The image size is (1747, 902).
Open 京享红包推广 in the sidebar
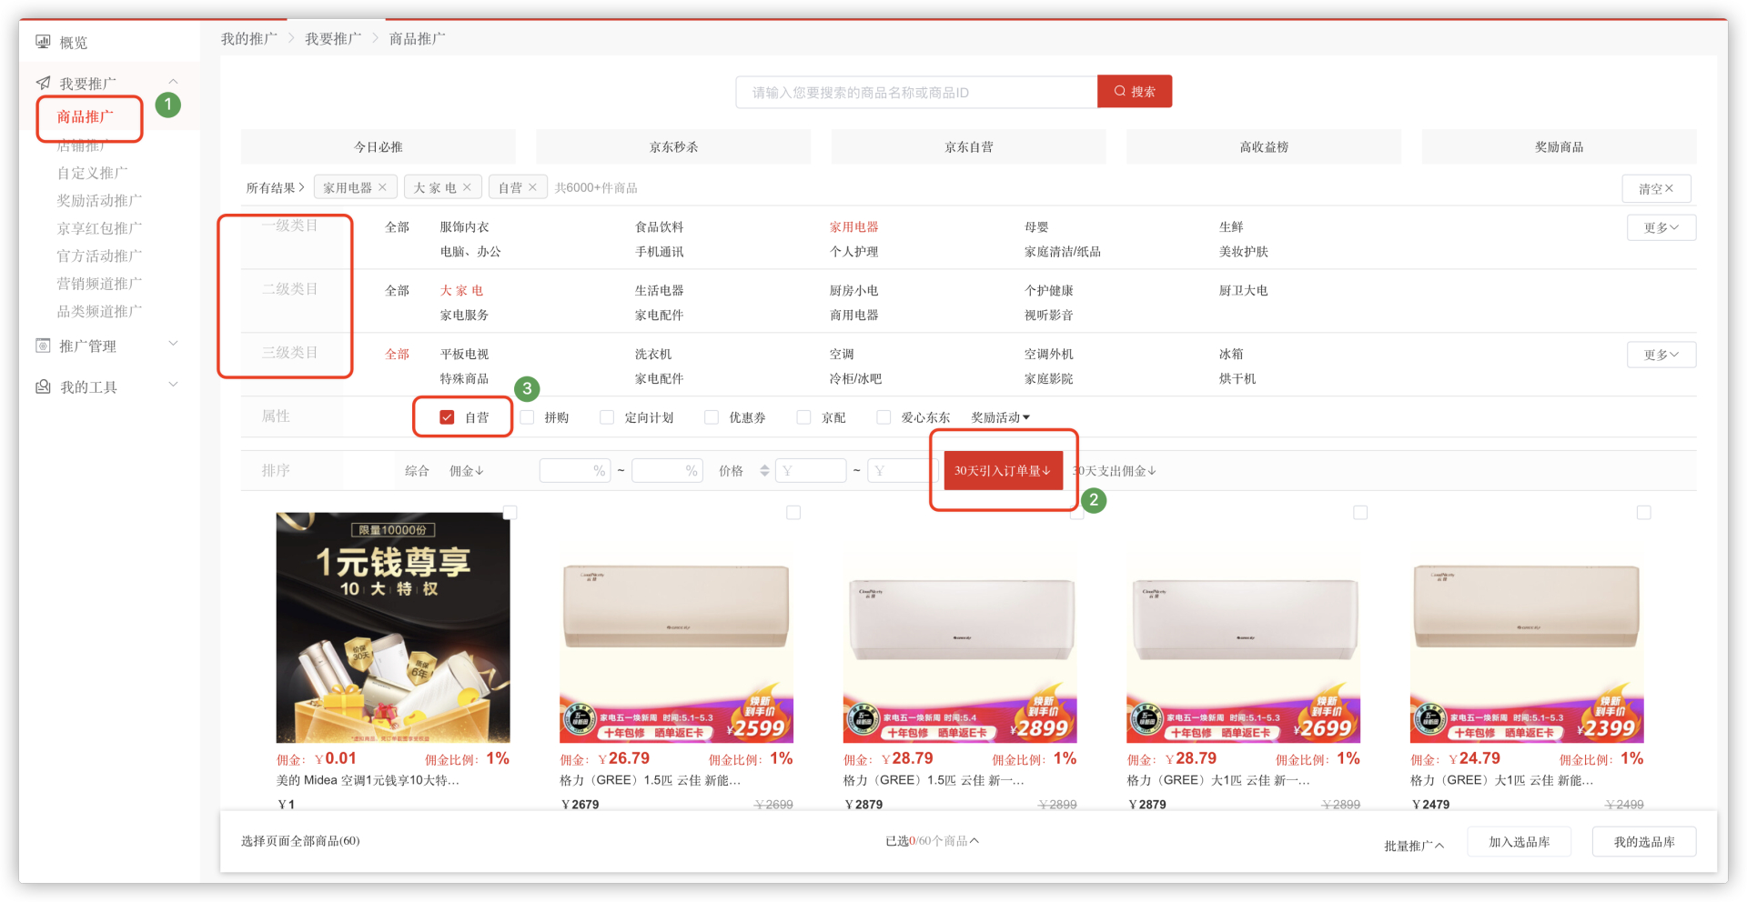99,228
